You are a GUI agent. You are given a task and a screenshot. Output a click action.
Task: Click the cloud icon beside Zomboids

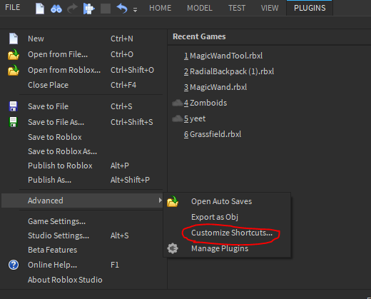[178, 103]
